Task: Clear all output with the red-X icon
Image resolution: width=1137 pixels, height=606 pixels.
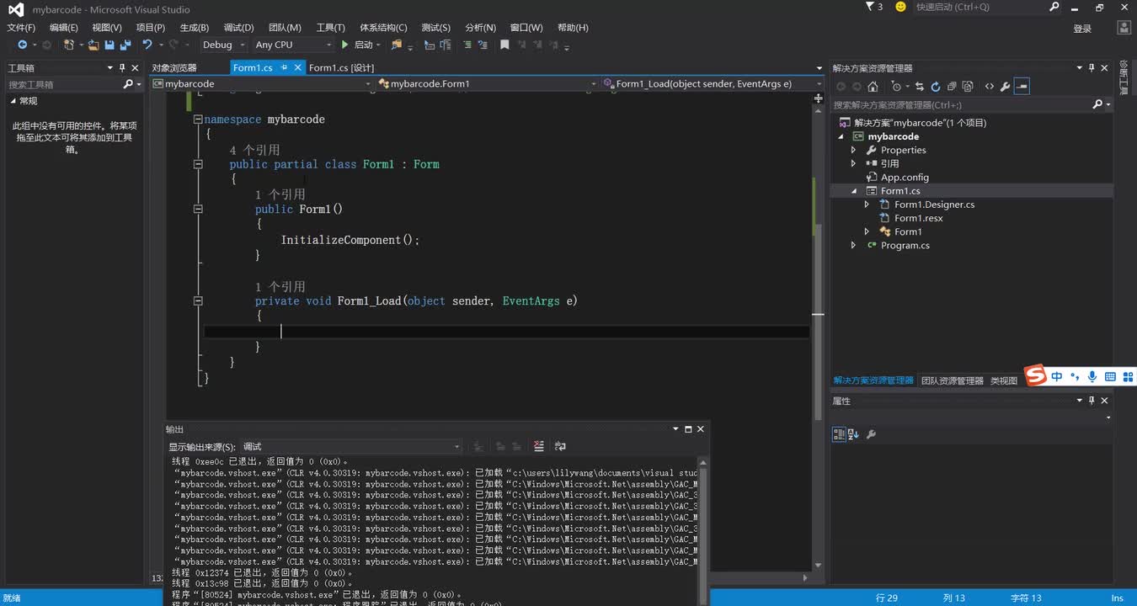Action: 539,446
